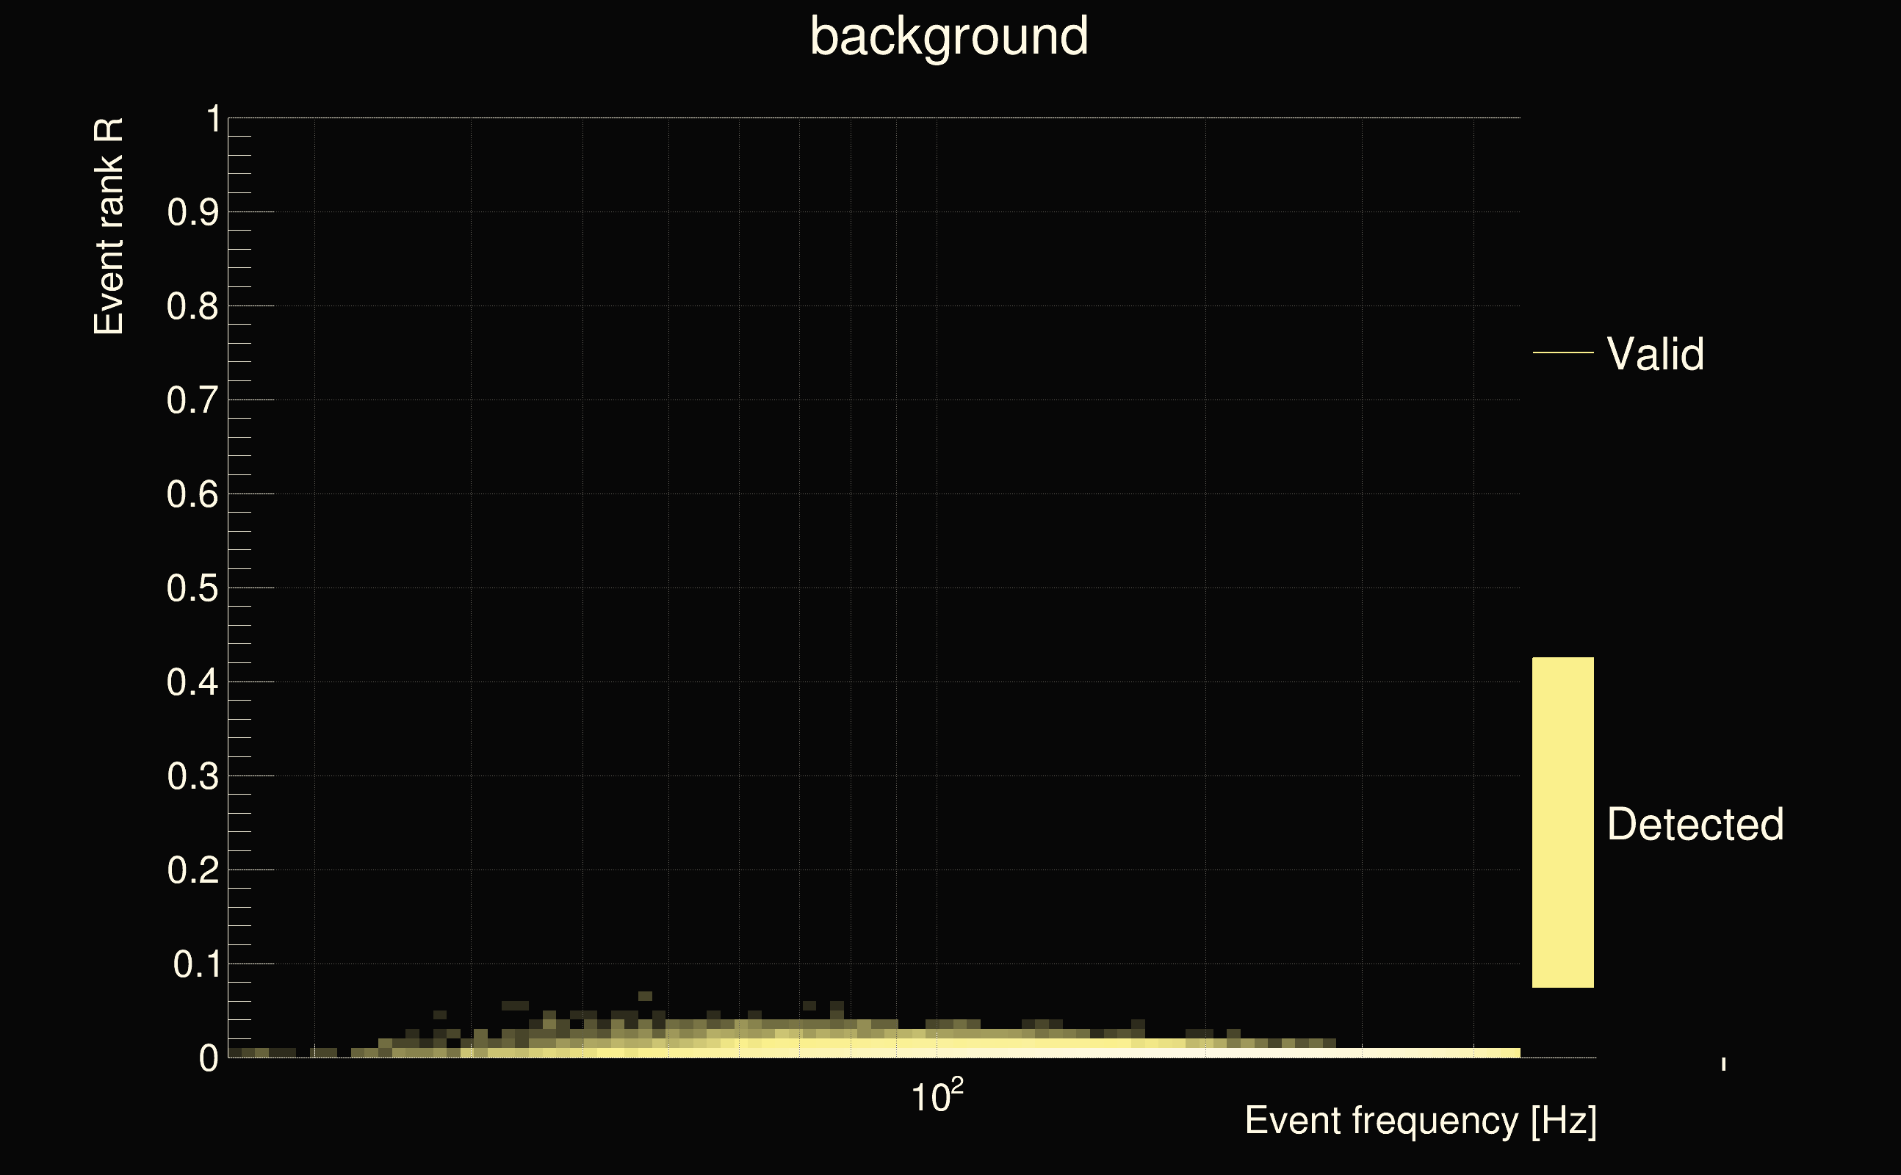Click the small white tick mark below Detected
Image resolution: width=1901 pixels, height=1175 pixels.
[x=1723, y=1064]
